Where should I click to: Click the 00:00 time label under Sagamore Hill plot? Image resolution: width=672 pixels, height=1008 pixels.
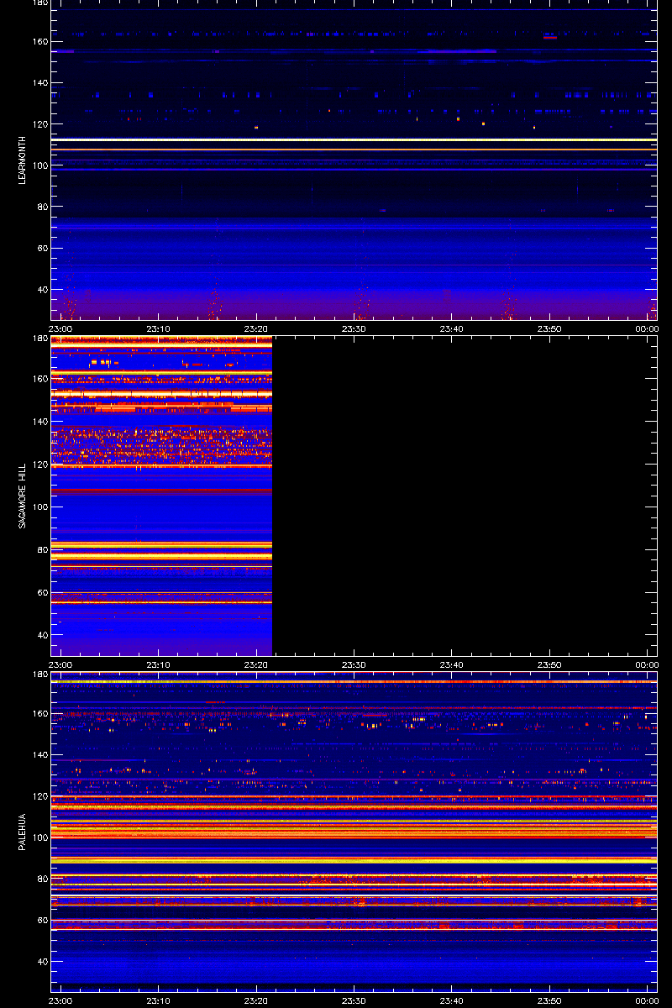coord(647,664)
